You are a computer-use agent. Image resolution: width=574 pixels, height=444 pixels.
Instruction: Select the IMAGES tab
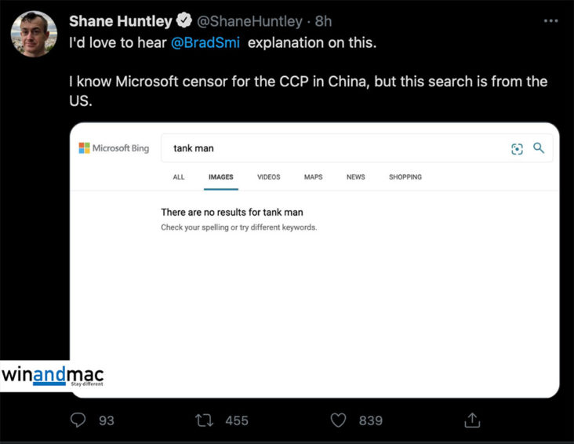coord(220,177)
